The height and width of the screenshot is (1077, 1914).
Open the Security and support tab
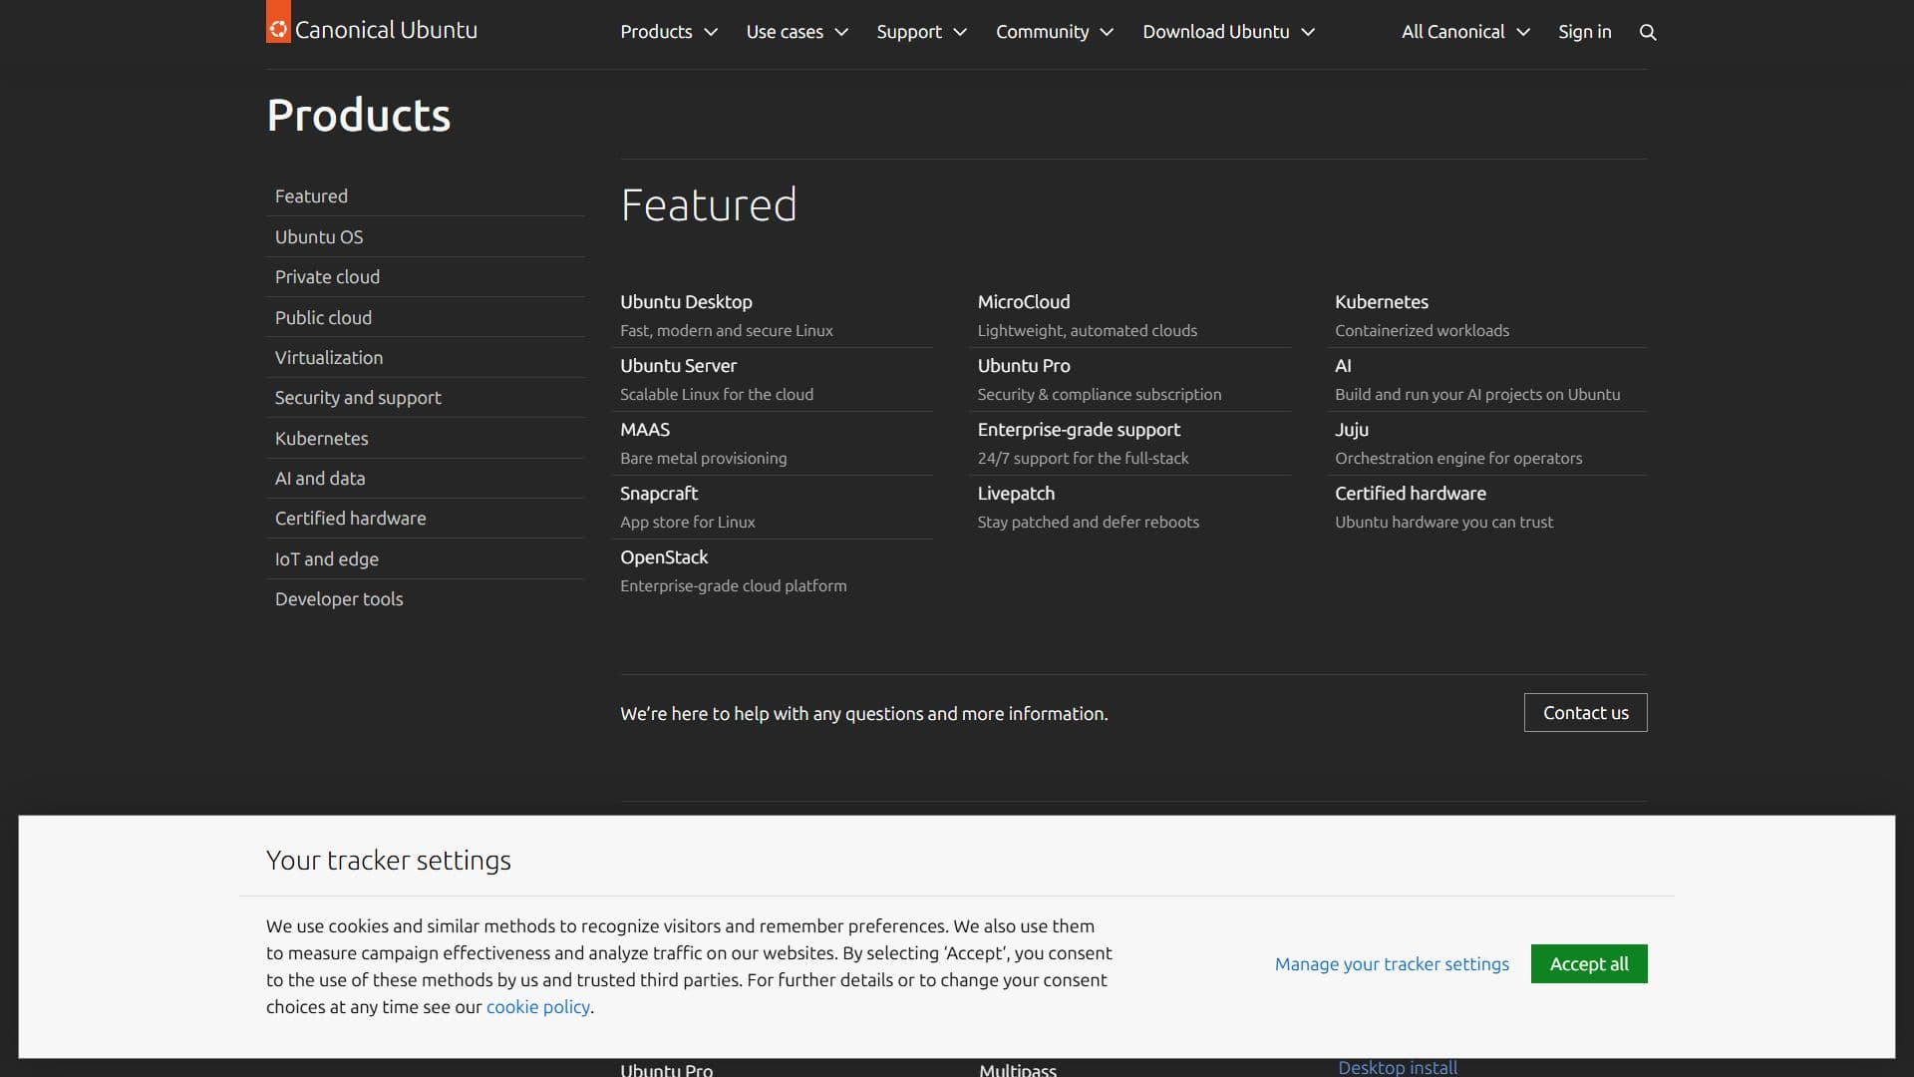pyautogui.click(x=425, y=398)
